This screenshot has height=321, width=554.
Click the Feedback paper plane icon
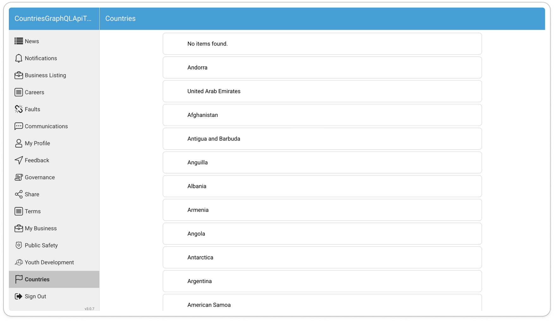[x=19, y=160]
